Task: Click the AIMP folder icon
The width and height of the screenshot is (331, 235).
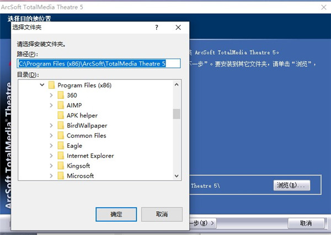Action: 61,105
